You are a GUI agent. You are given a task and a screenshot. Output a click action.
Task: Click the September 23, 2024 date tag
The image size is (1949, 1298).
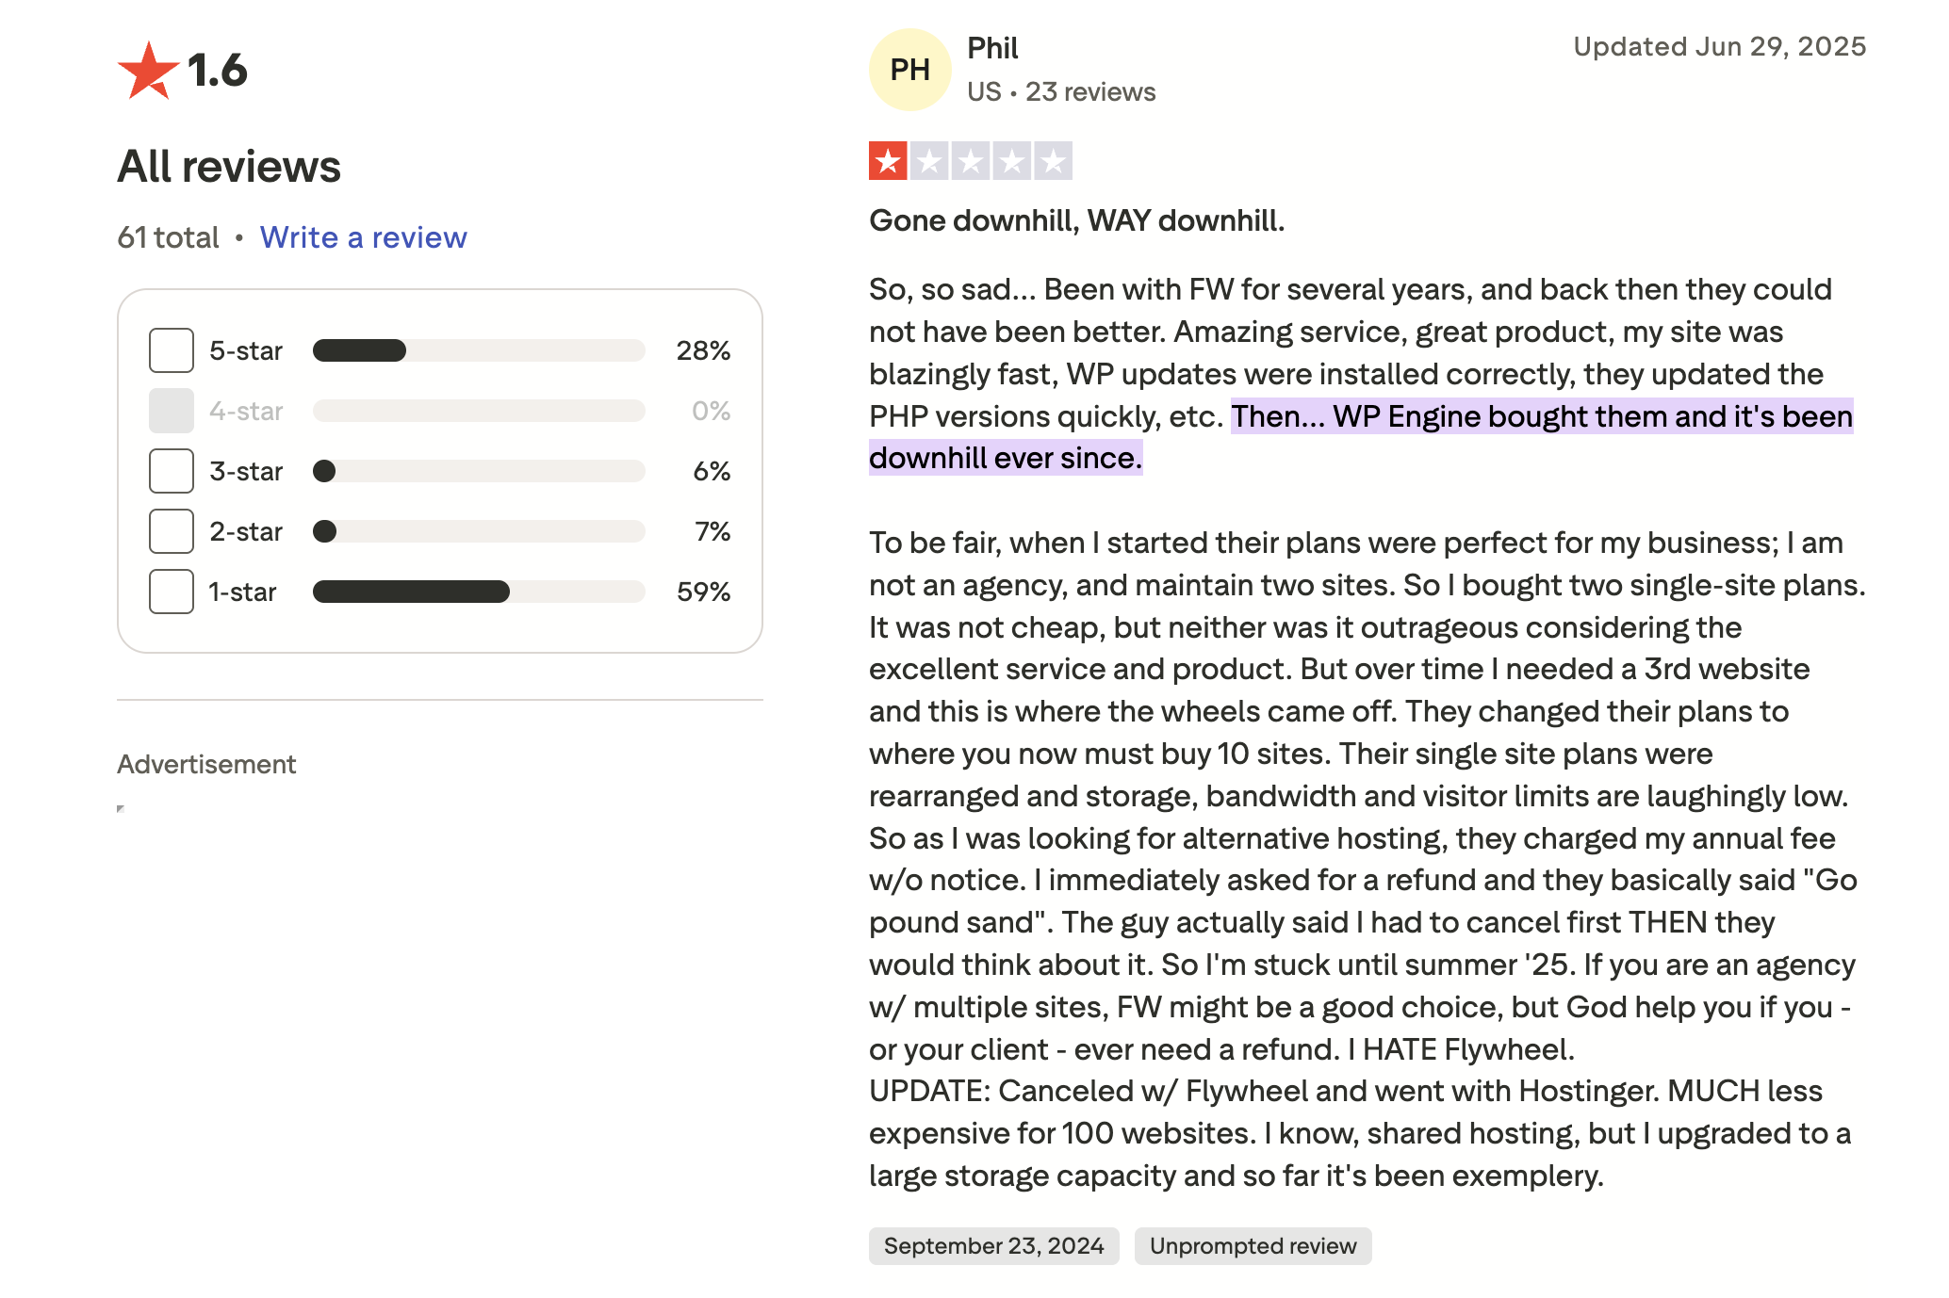993,1245
